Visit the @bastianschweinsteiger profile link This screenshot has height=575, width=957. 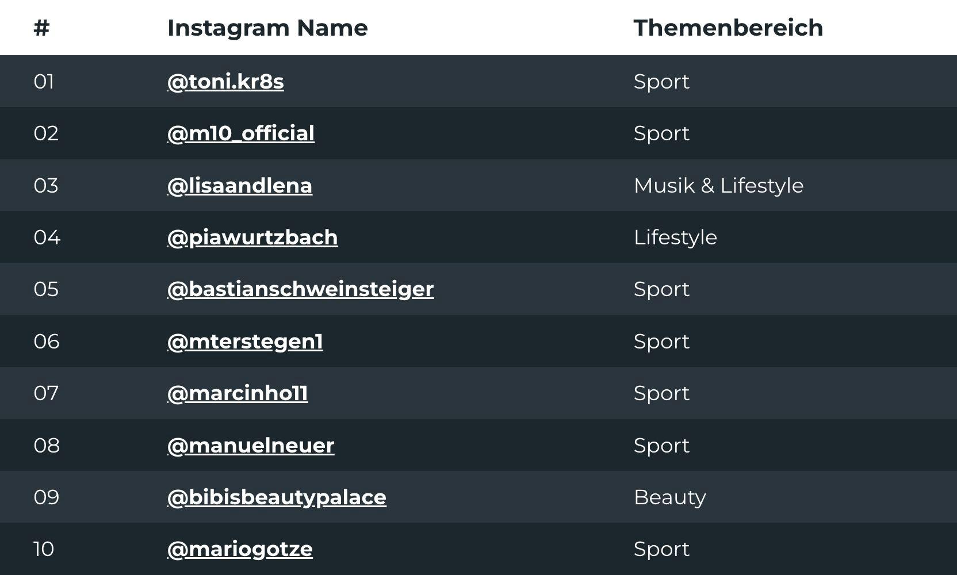(x=300, y=289)
